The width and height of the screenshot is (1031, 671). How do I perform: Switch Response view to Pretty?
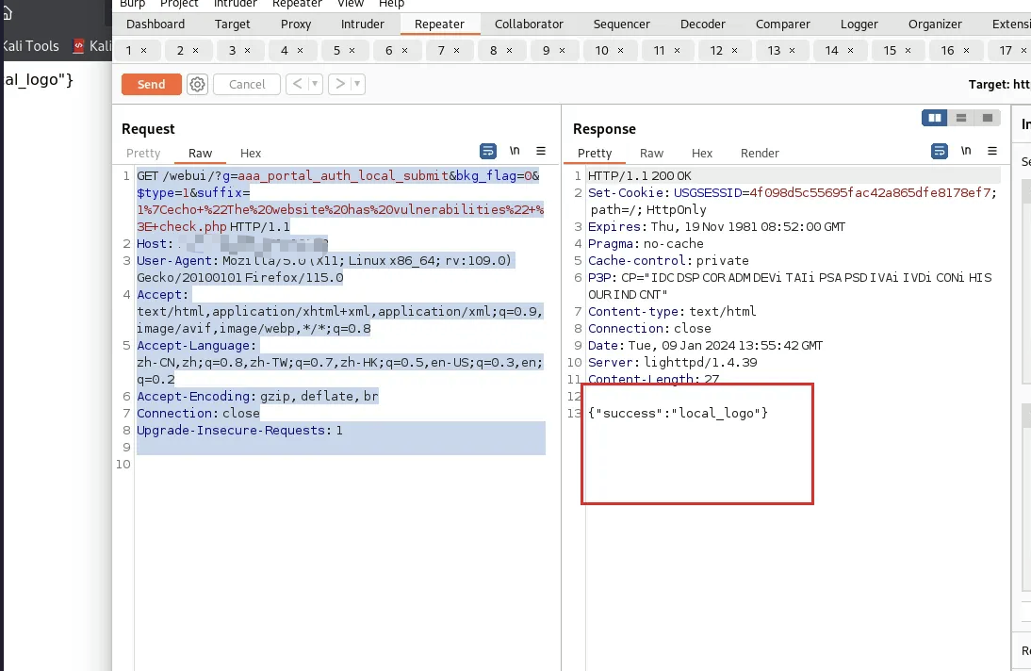pos(595,154)
